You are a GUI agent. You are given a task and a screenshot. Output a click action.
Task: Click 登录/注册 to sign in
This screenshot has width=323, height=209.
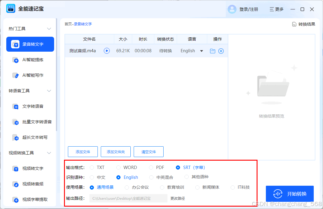[249, 9]
